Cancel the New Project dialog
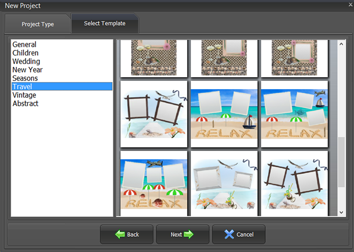The width and height of the screenshot is (354, 252). [239, 235]
